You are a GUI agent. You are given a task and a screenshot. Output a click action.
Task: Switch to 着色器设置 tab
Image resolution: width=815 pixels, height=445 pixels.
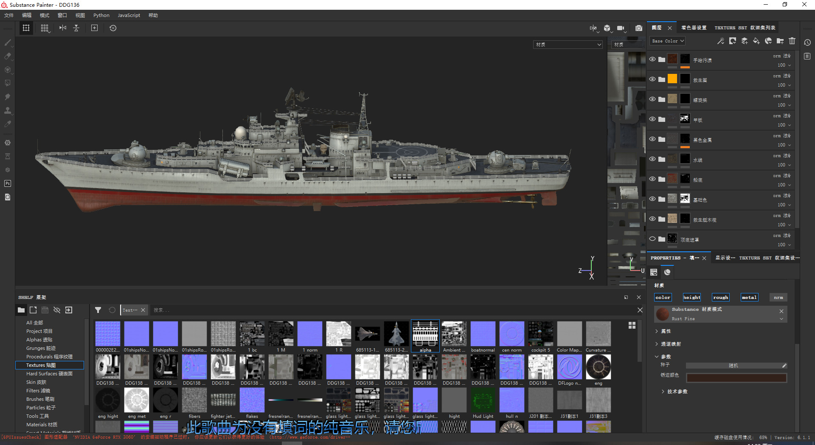click(x=694, y=28)
